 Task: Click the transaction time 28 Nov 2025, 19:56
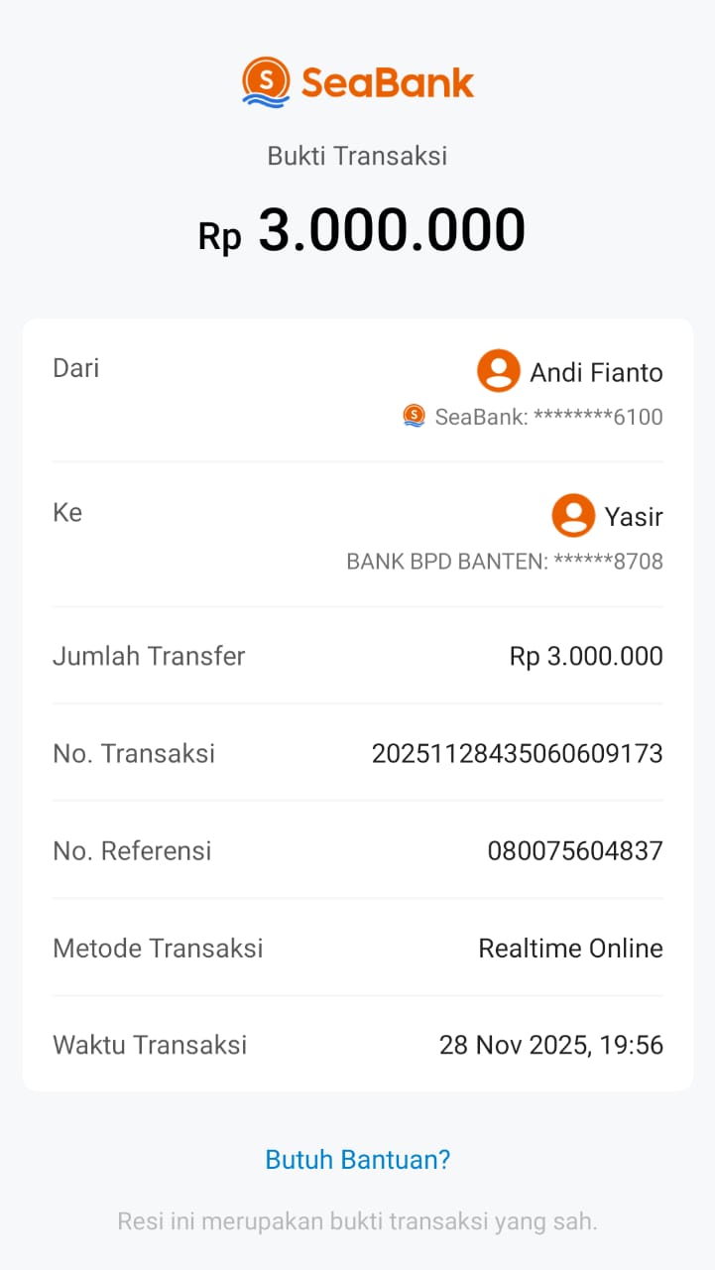point(550,1045)
